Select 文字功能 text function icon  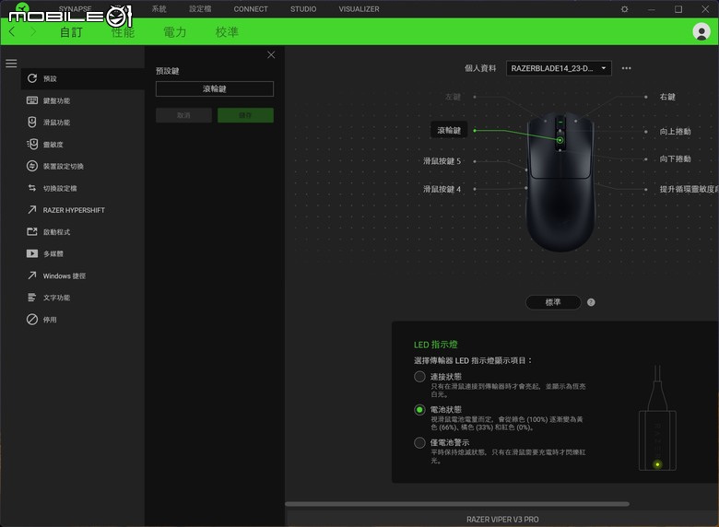tap(32, 298)
